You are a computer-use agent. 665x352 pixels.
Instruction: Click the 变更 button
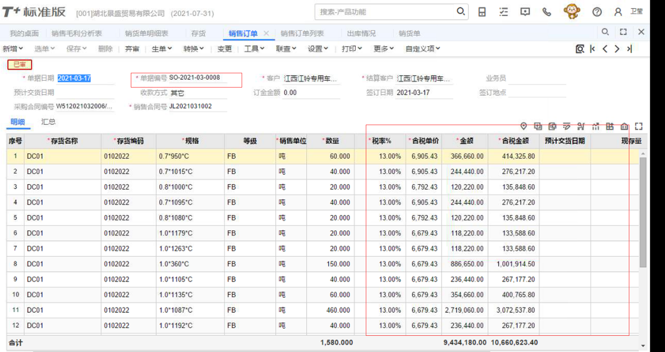click(x=225, y=49)
